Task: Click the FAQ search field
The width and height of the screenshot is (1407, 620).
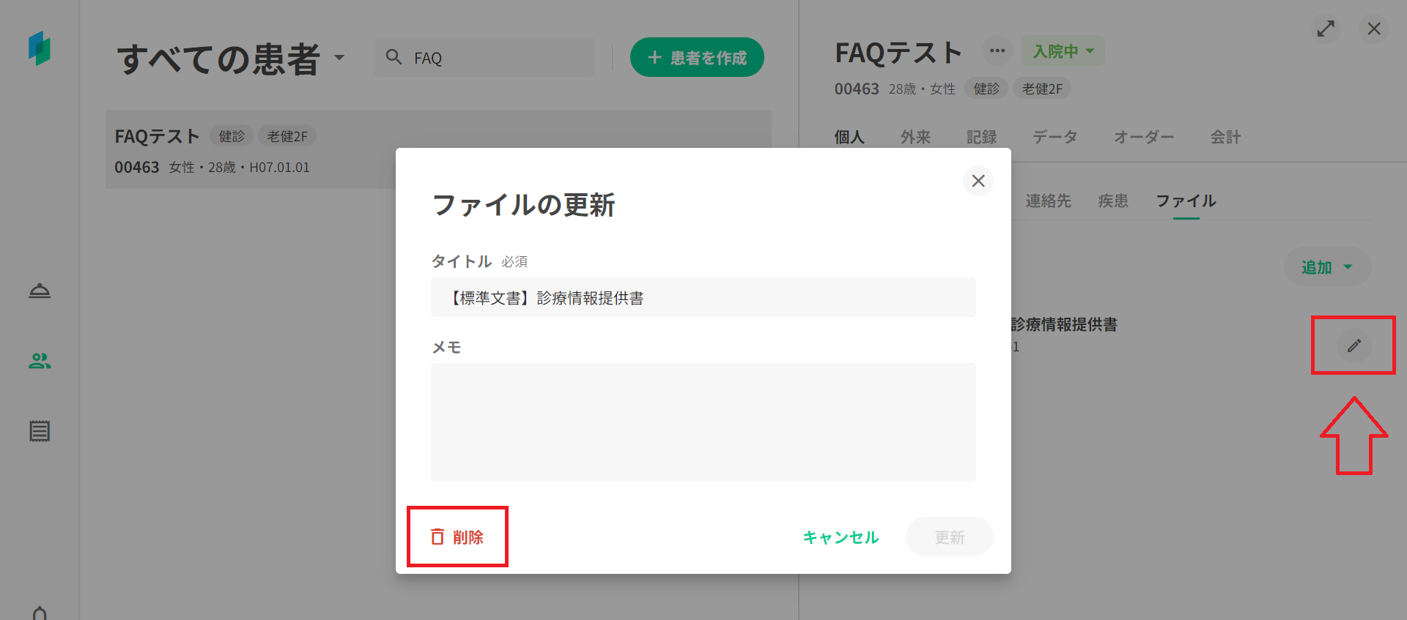Action: click(484, 57)
